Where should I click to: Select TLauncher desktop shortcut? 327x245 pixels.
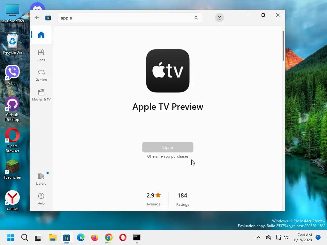tap(12, 169)
